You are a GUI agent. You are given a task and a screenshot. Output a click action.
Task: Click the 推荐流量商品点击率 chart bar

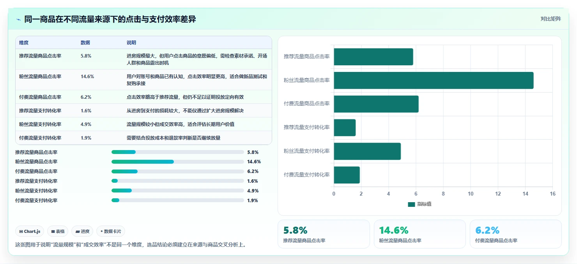(373, 57)
